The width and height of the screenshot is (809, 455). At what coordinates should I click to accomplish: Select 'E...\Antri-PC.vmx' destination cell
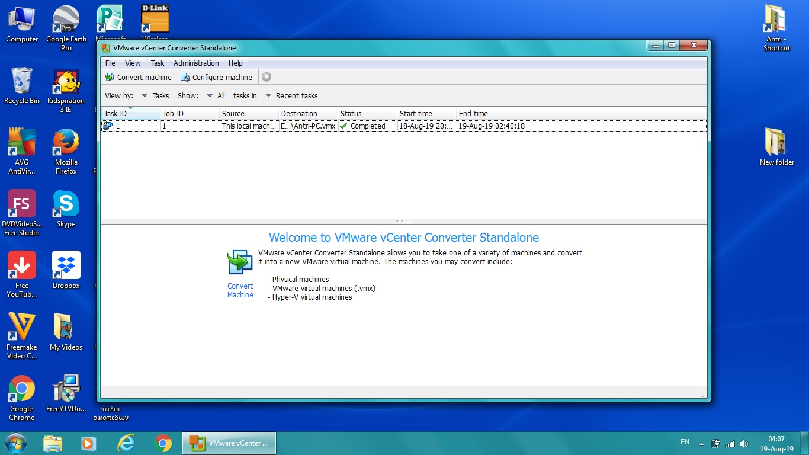click(308, 126)
